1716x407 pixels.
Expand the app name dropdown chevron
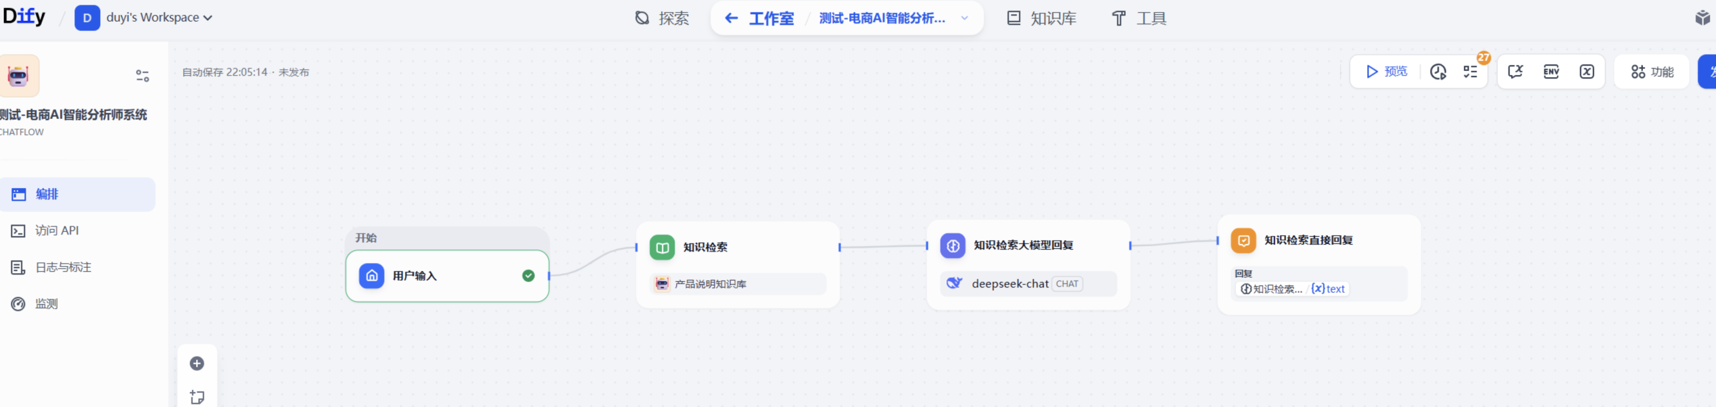point(964,18)
